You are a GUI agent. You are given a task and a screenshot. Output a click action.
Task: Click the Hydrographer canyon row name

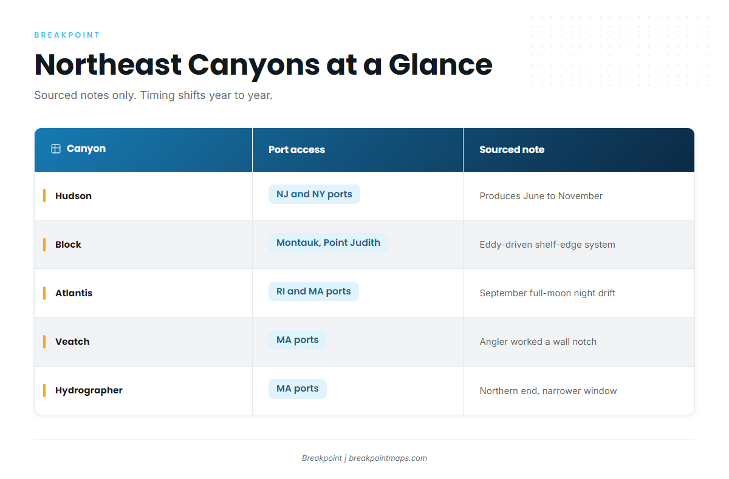tap(89, 390)
